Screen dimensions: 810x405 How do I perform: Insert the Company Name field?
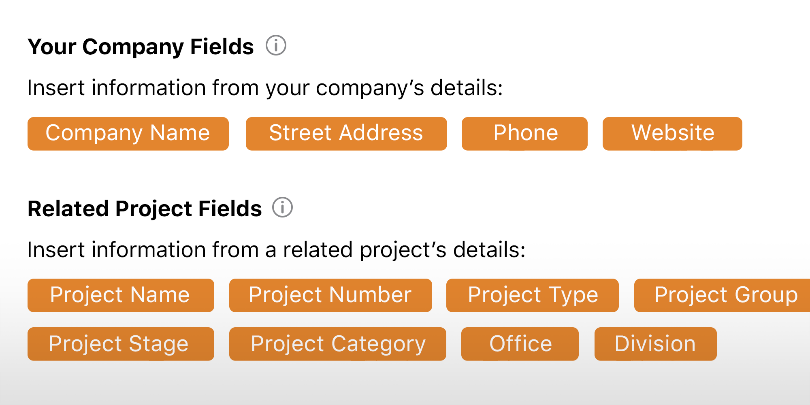click(128, 134)
